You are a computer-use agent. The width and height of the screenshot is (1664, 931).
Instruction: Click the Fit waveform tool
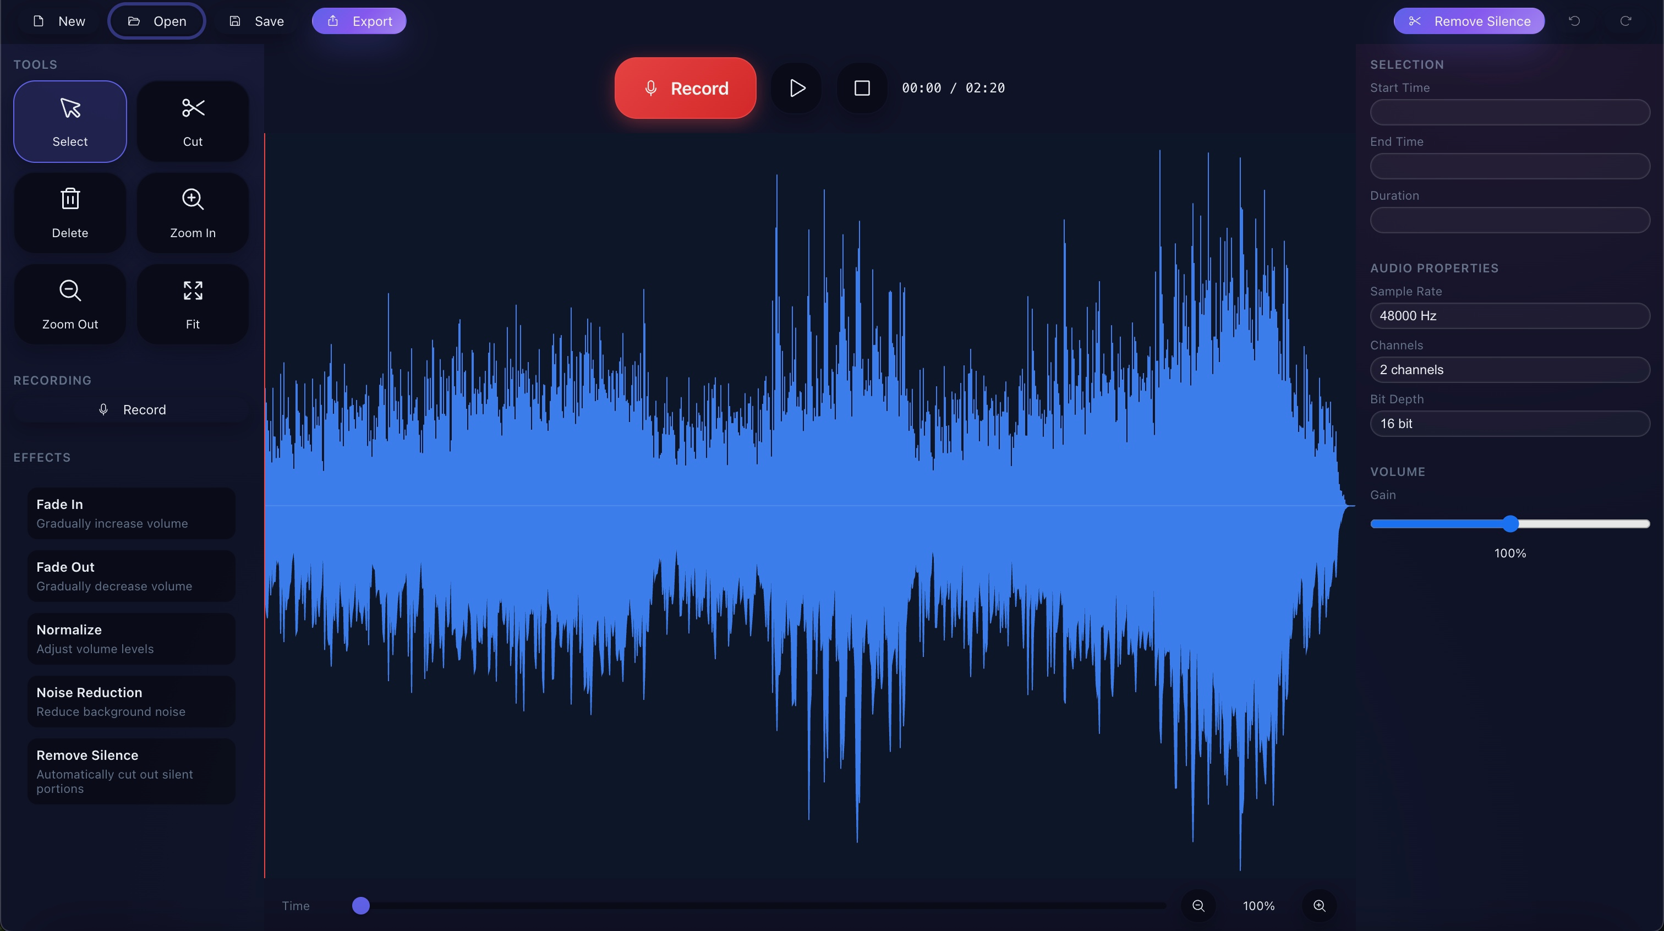point(193,304)
